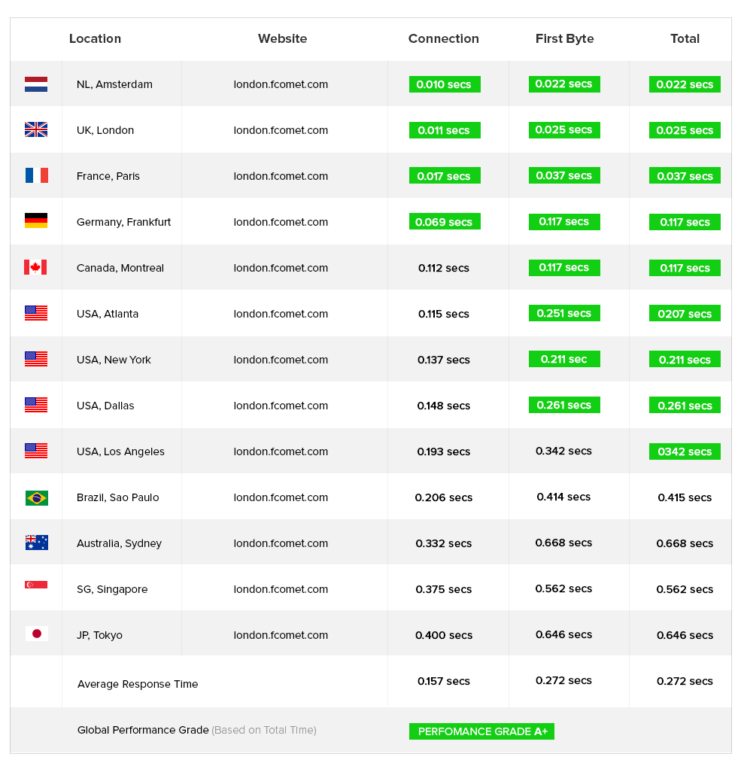The height and width of the screenshot is (763, 741).
Task: Click the Total column header
Action: point(685,38)
